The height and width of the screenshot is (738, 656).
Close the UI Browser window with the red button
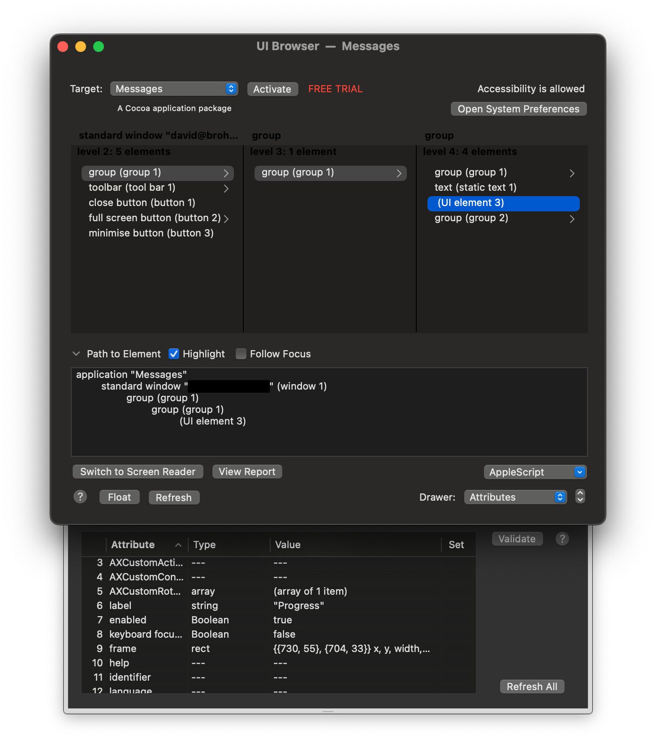point(63,47)
